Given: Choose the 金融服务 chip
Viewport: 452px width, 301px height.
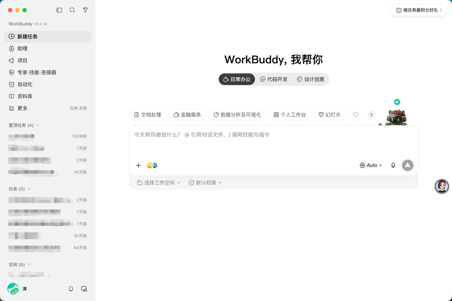Looking at the screenshot, I should (x=187, y=115).
